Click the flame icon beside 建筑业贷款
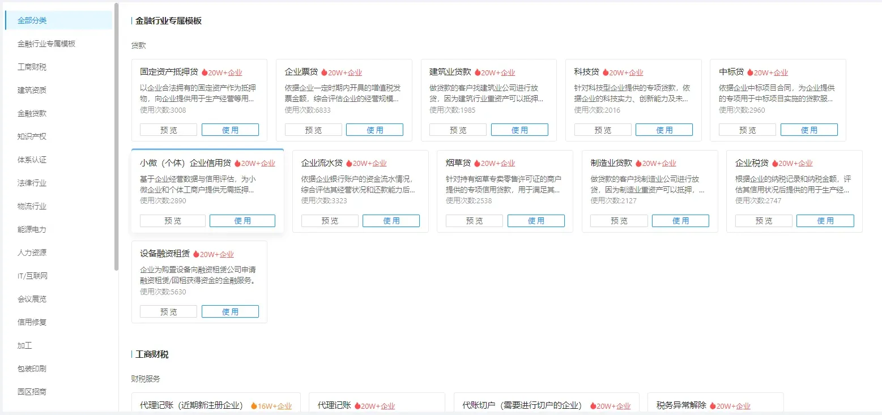882x415 pixels. (x=478, y=72)
